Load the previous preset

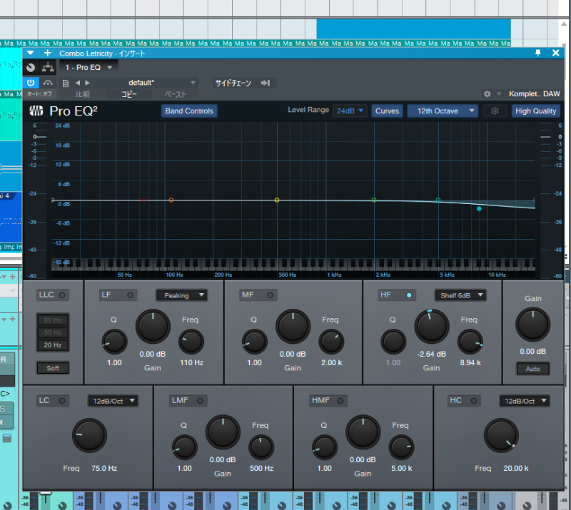tap(78, 83)
